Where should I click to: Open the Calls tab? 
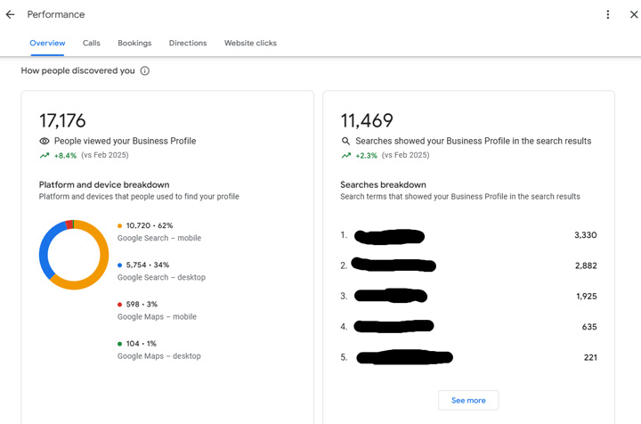(x=92, y=43)
